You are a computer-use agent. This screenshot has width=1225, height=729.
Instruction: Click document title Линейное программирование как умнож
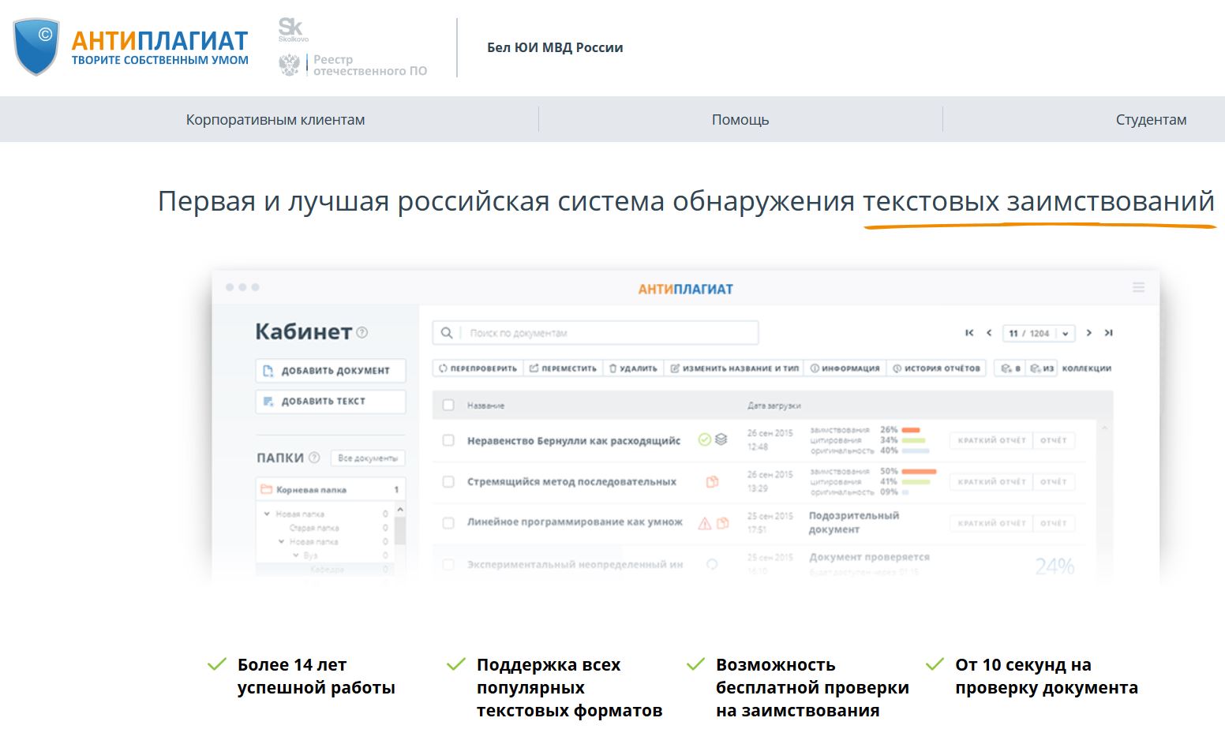575,522
